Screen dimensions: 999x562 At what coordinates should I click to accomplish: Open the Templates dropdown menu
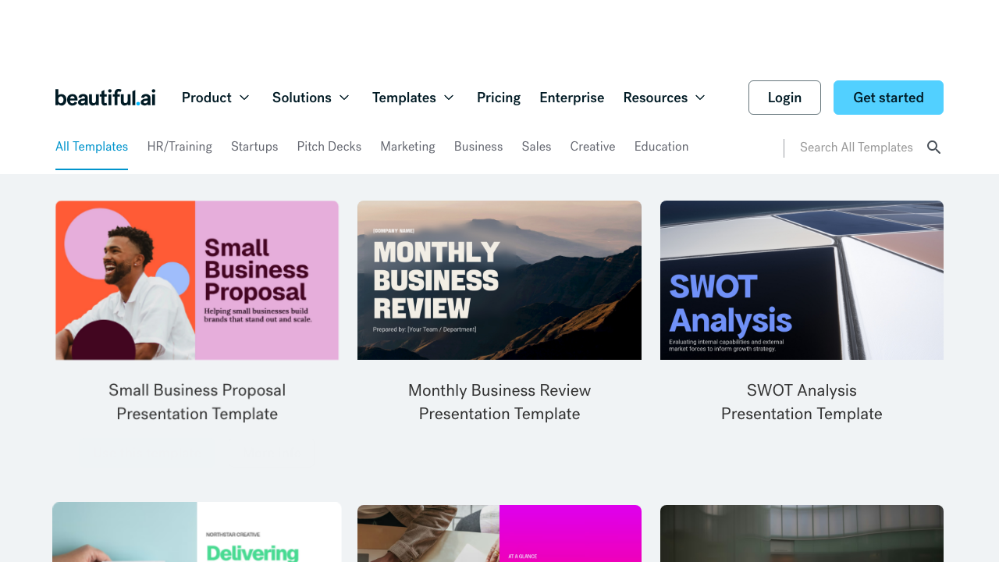tap(413, 98)
